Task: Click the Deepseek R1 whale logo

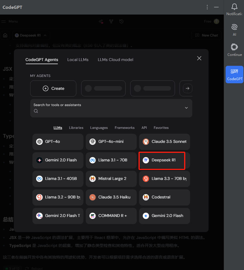Action: click(x=146, y=160)
